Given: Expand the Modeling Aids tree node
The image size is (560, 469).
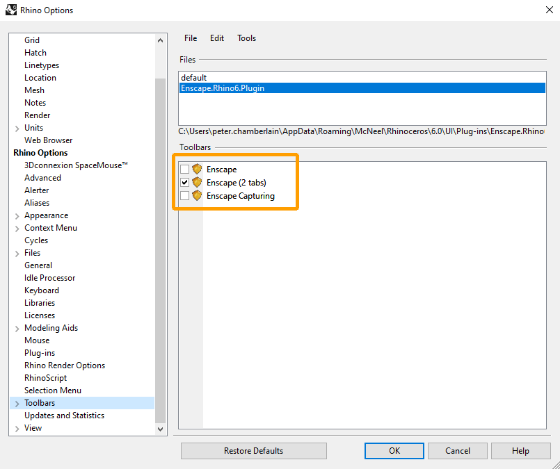Looking at the screenshot, I should click(x=17, y=328).
